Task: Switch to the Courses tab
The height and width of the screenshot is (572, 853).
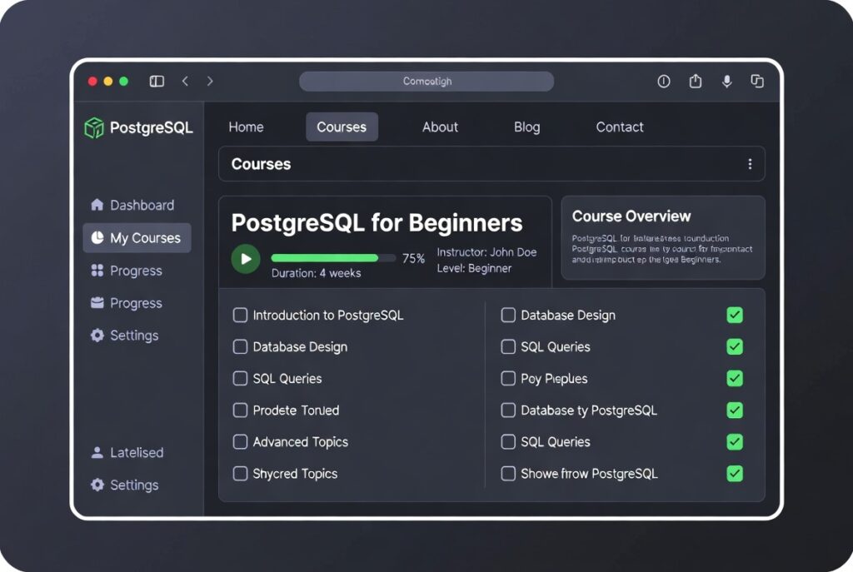Action: coord(342,127)
